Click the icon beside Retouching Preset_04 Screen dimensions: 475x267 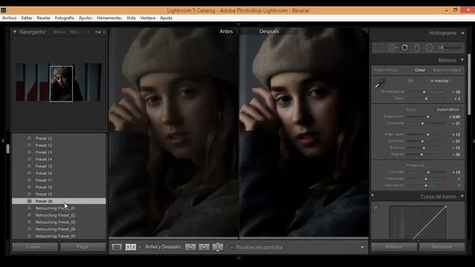click(30, 229)
